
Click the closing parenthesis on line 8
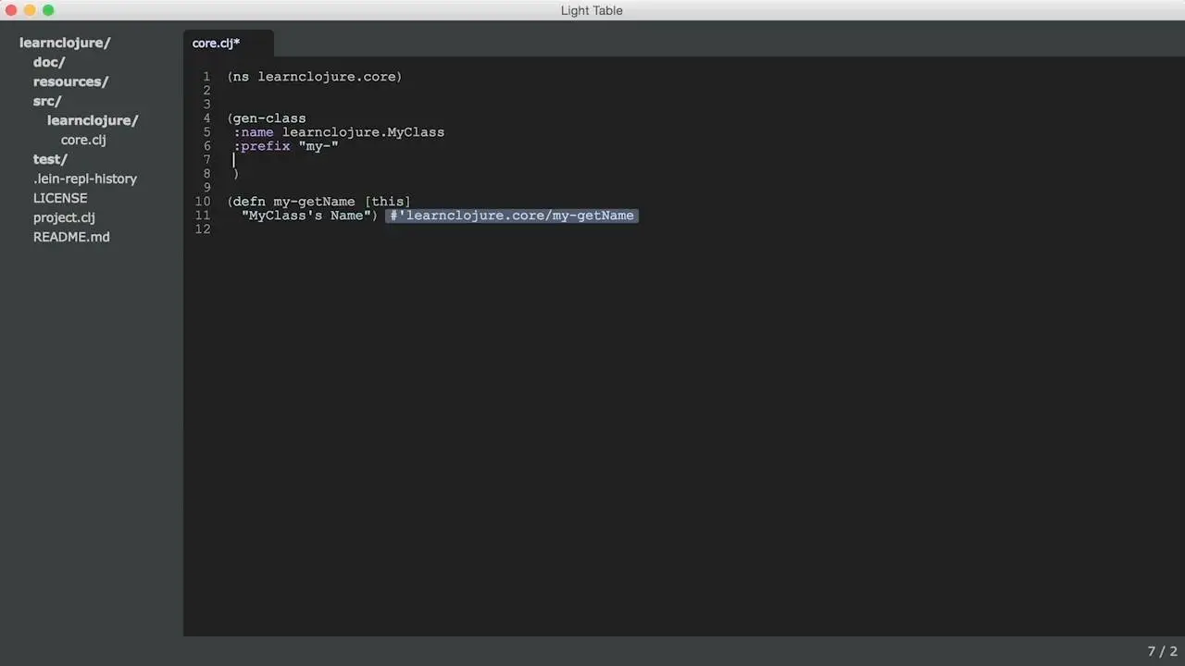[x=236, y=174]
